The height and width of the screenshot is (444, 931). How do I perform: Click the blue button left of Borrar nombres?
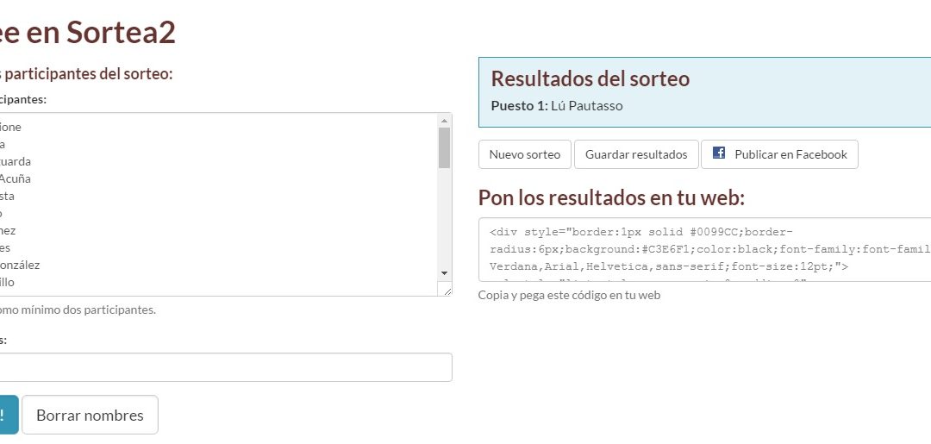[7, 415]
